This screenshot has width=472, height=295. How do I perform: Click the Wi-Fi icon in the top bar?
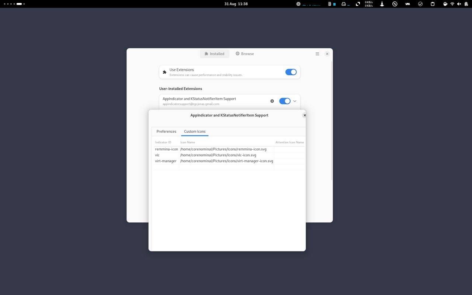pyautogui.click(x=452, y=4)
